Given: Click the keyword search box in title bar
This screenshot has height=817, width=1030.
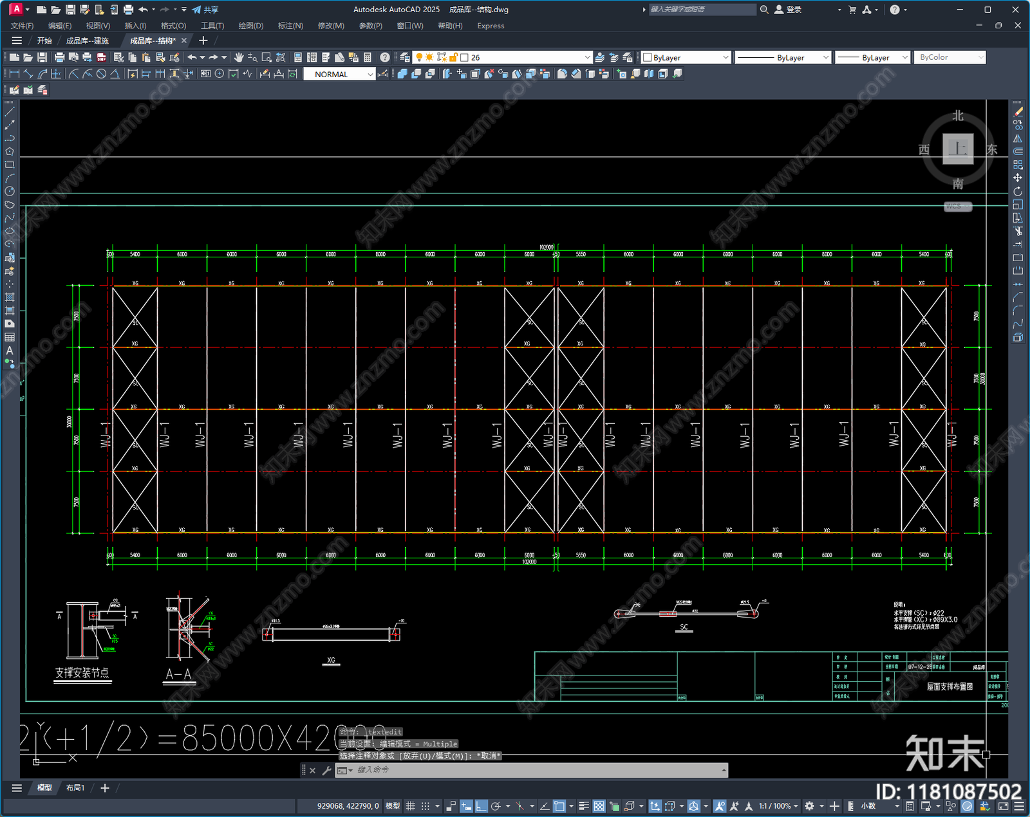Looking at the screenshot, I should (702, 10).
